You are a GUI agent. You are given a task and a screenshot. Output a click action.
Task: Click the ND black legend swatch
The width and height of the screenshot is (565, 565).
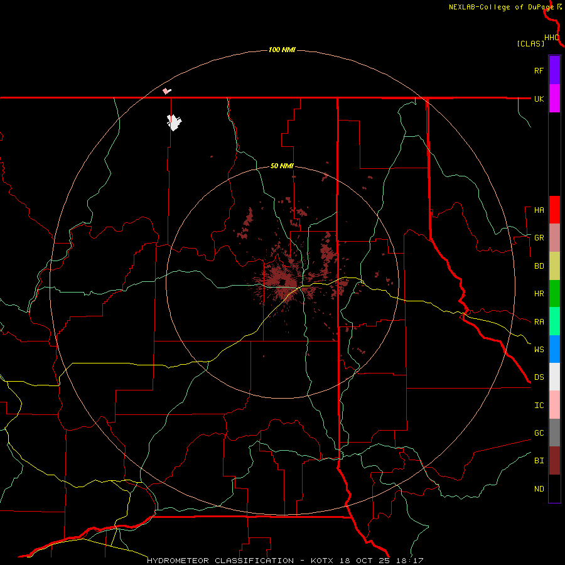pyautogui.click(x=554, y=488)
